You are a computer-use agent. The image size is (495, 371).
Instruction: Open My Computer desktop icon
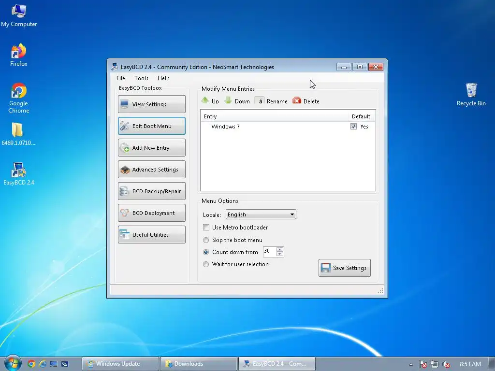pos(19,15)
